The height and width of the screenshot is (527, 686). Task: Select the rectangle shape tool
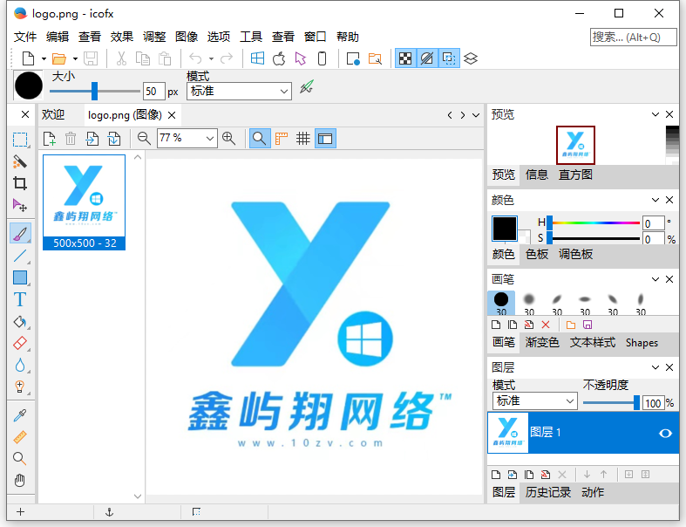click(x=20, y=277)
